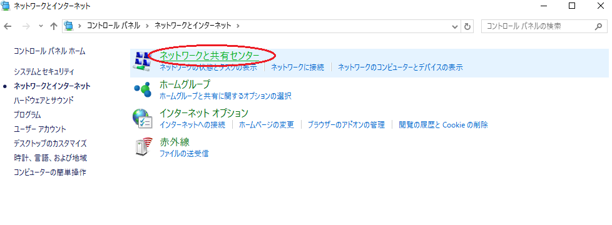Open ネットワークと共有センター link

[210, 56]
